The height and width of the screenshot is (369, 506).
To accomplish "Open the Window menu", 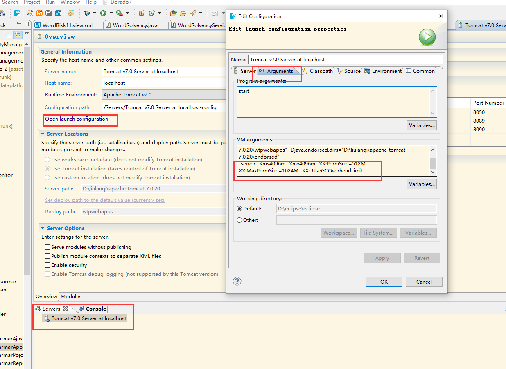I will [70, 2].
